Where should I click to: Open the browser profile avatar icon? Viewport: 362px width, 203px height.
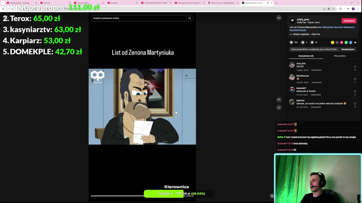(x=353, y=9)
